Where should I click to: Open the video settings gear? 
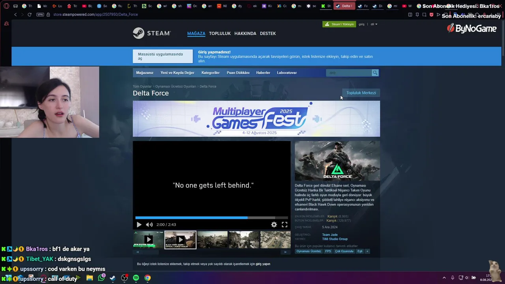point(274,224)
